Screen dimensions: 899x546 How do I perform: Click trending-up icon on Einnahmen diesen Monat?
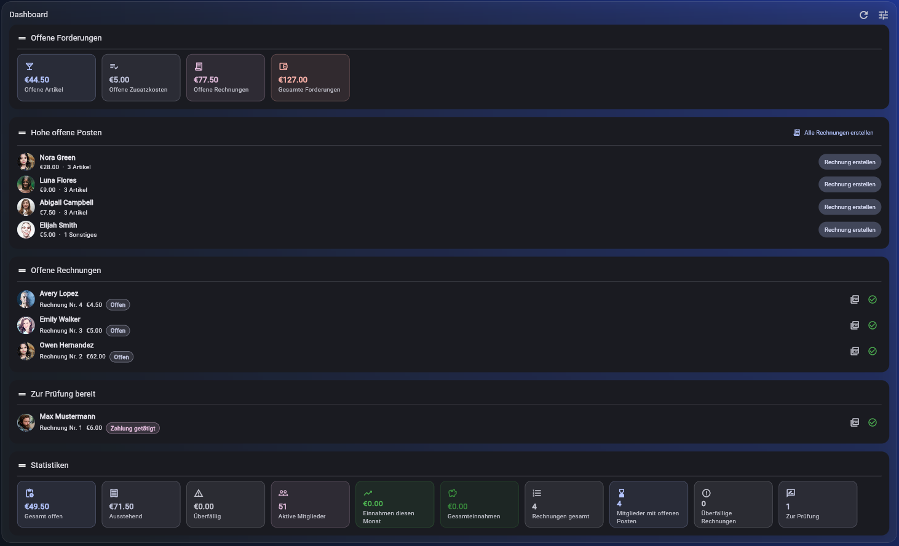point(368,493)
